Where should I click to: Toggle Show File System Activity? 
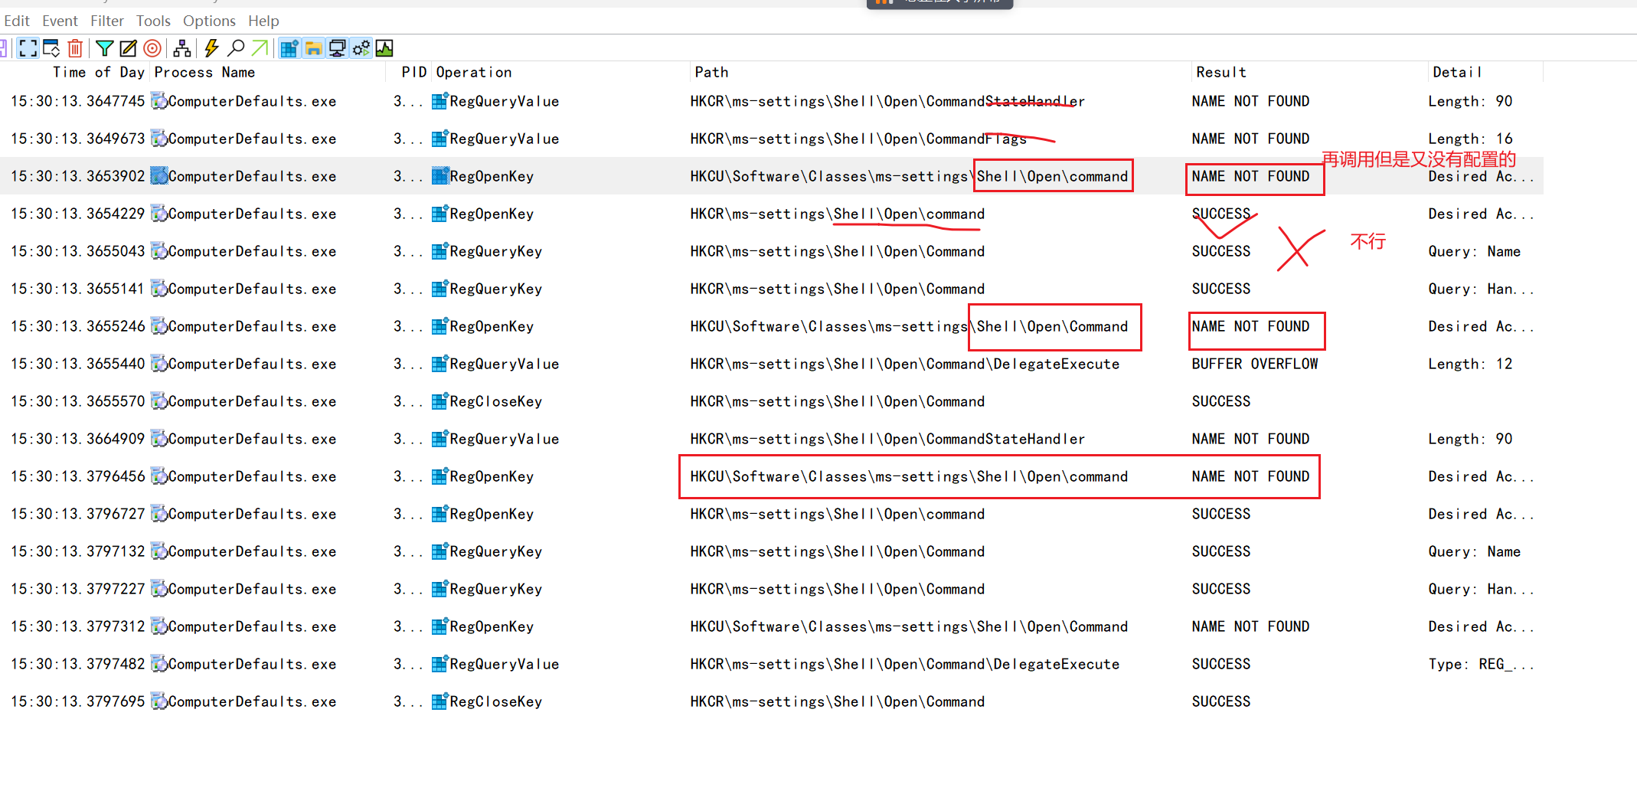[313, 48]
